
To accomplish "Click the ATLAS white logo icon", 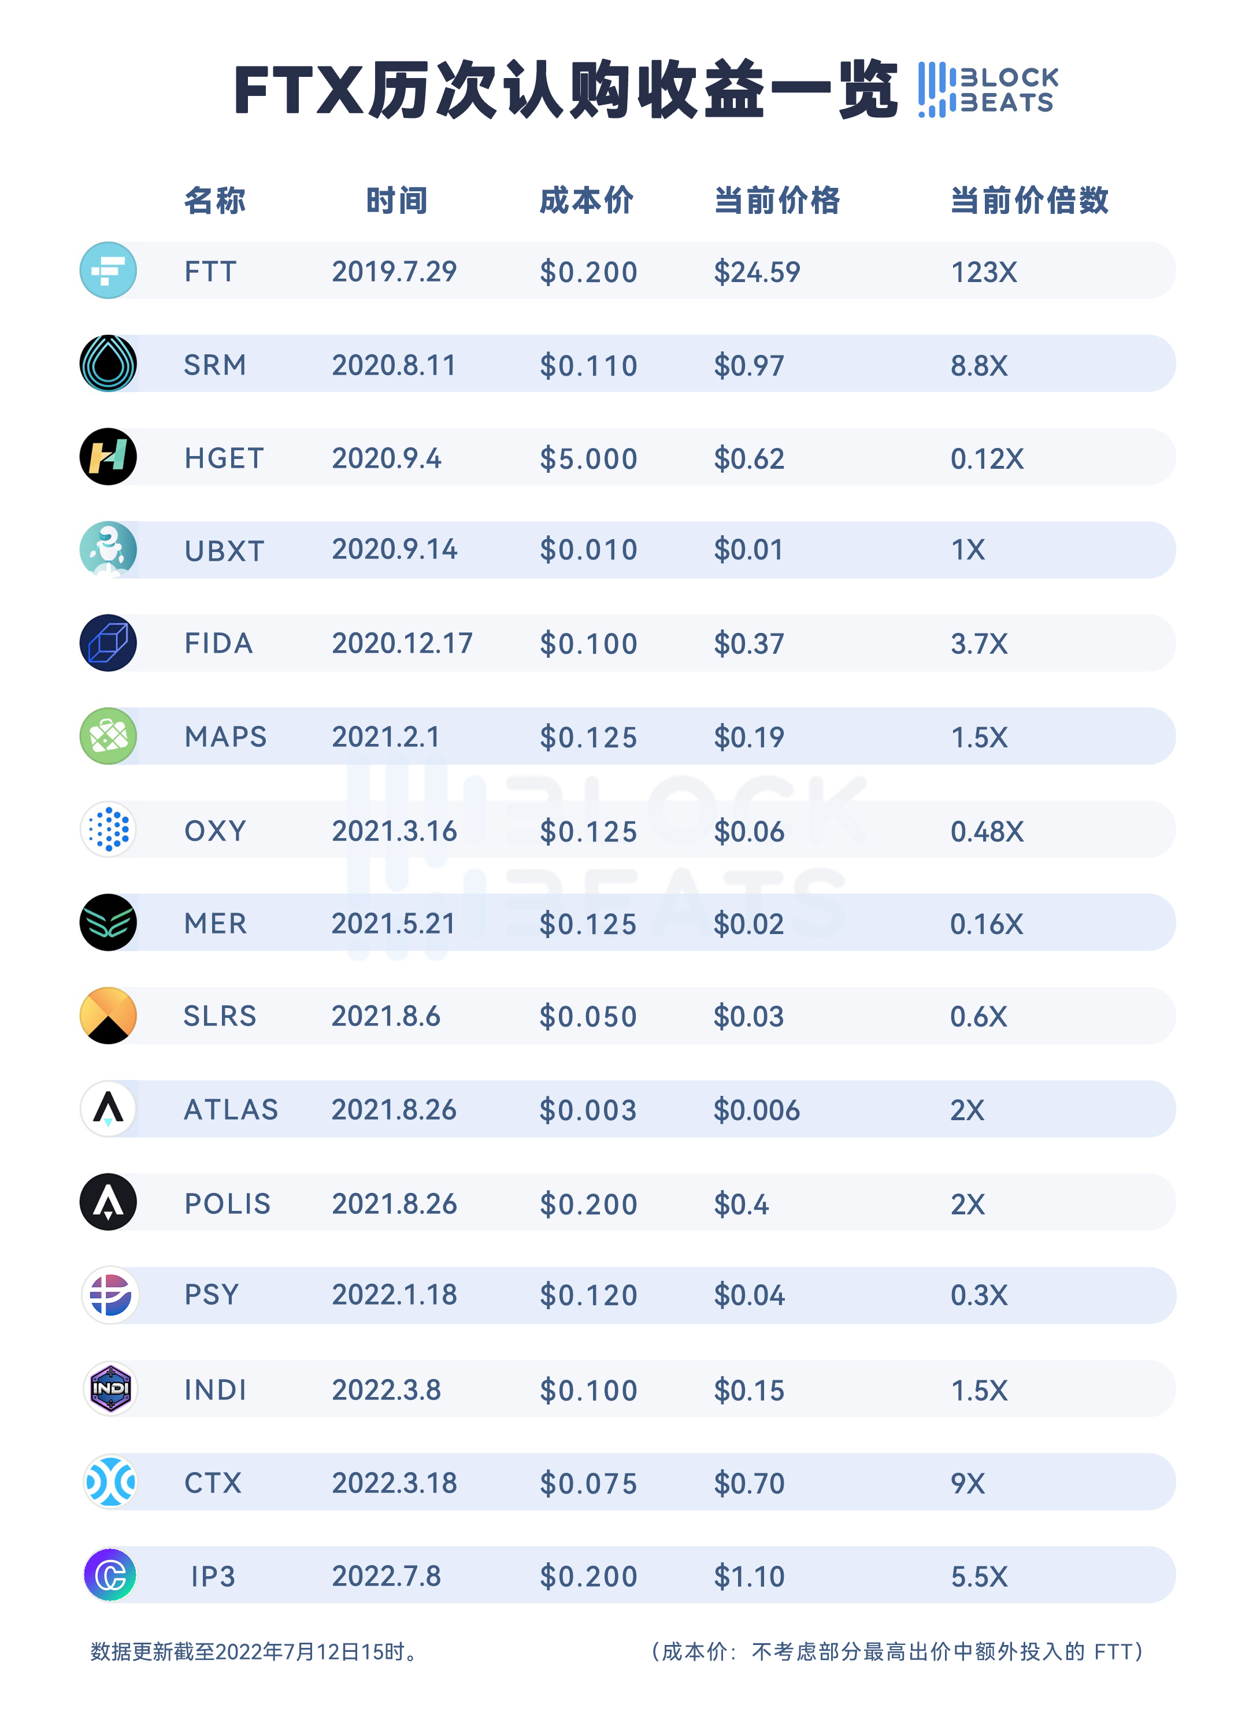I will point(108,1109).
